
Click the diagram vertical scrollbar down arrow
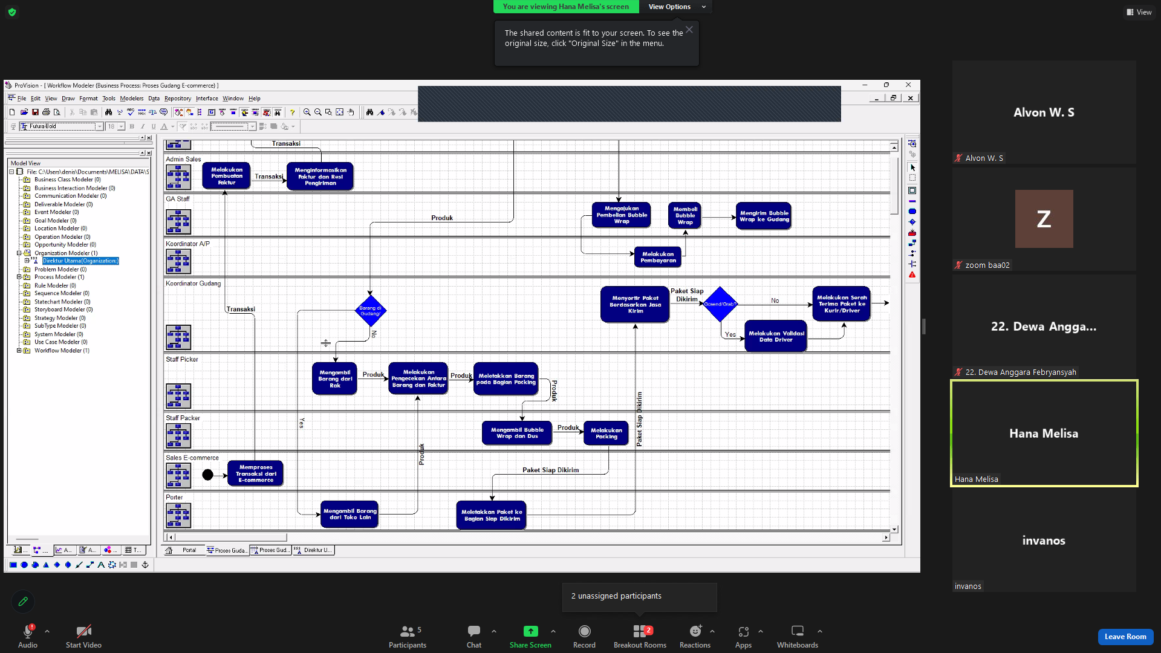pos(894,530)
